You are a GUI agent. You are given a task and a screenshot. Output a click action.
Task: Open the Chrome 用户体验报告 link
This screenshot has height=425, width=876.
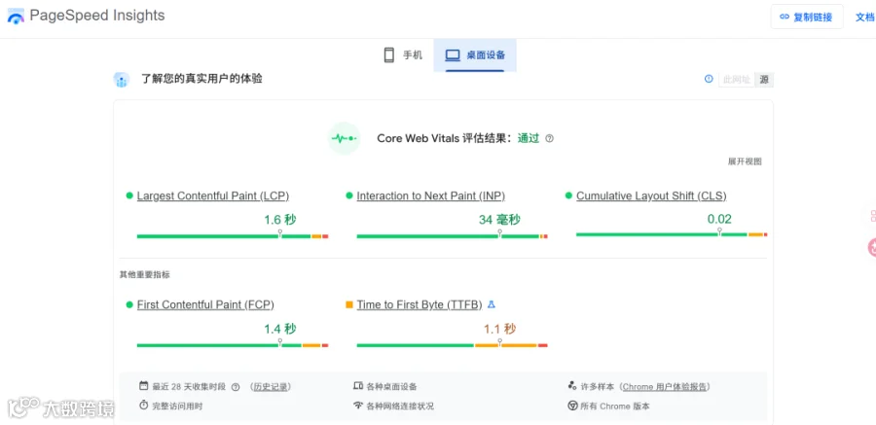pyautogui.click(x=664, y=387)
